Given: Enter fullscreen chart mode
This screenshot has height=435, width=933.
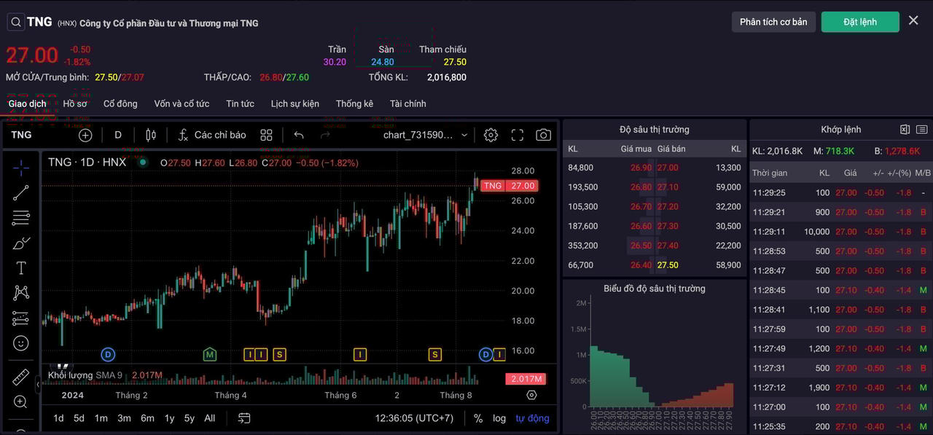Looking at the screenshot, I should point(518,135).
